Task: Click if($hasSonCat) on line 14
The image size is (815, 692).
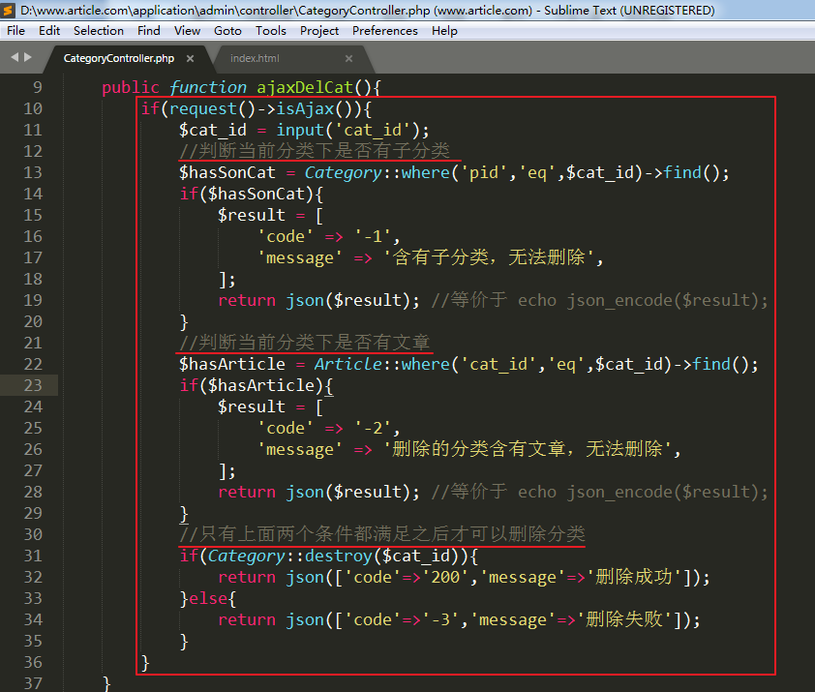Action: click(x=252, y=194)
